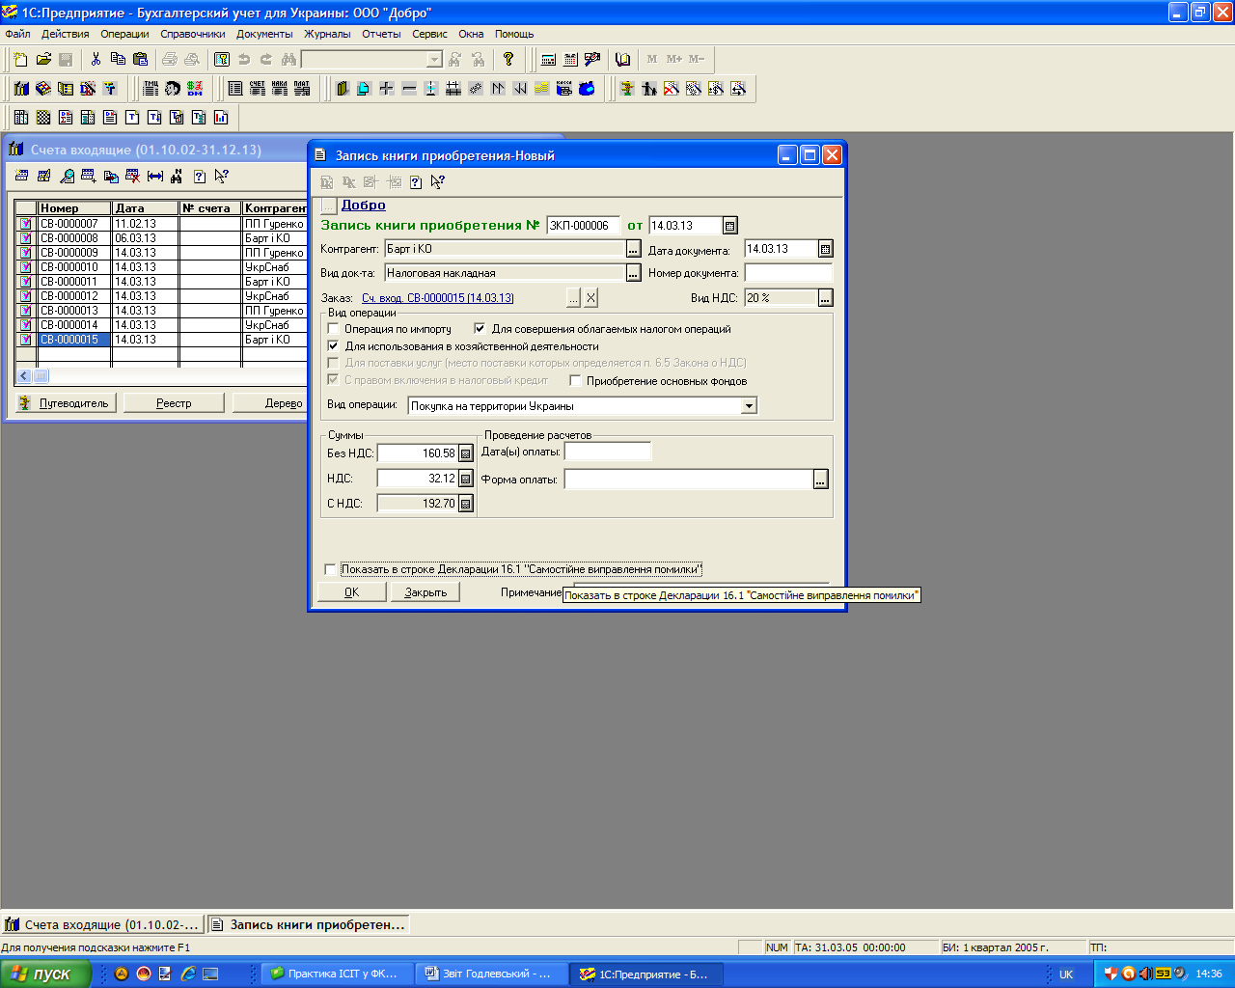Click the yellow question mark Help icon
Image resolution: width=1235 pixels, height=988 pixels.
click(x=508, y=59)
